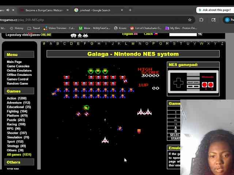Open Offline Emulators menu item
Viewport: 234px width, 175px height.
pyautogui.click(x=19, y=75)
